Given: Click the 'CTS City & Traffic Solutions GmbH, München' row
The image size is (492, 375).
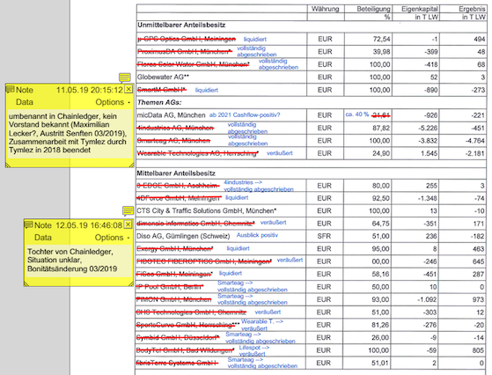Looking at the screenshot, I should 207,210.
